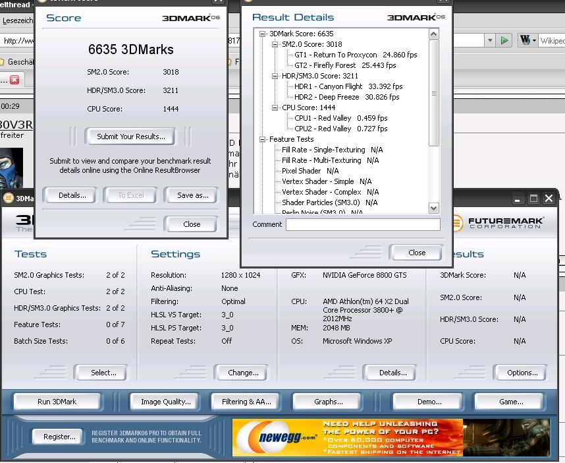
Task: Click Select button under Tests
Action: click(101, 373)
